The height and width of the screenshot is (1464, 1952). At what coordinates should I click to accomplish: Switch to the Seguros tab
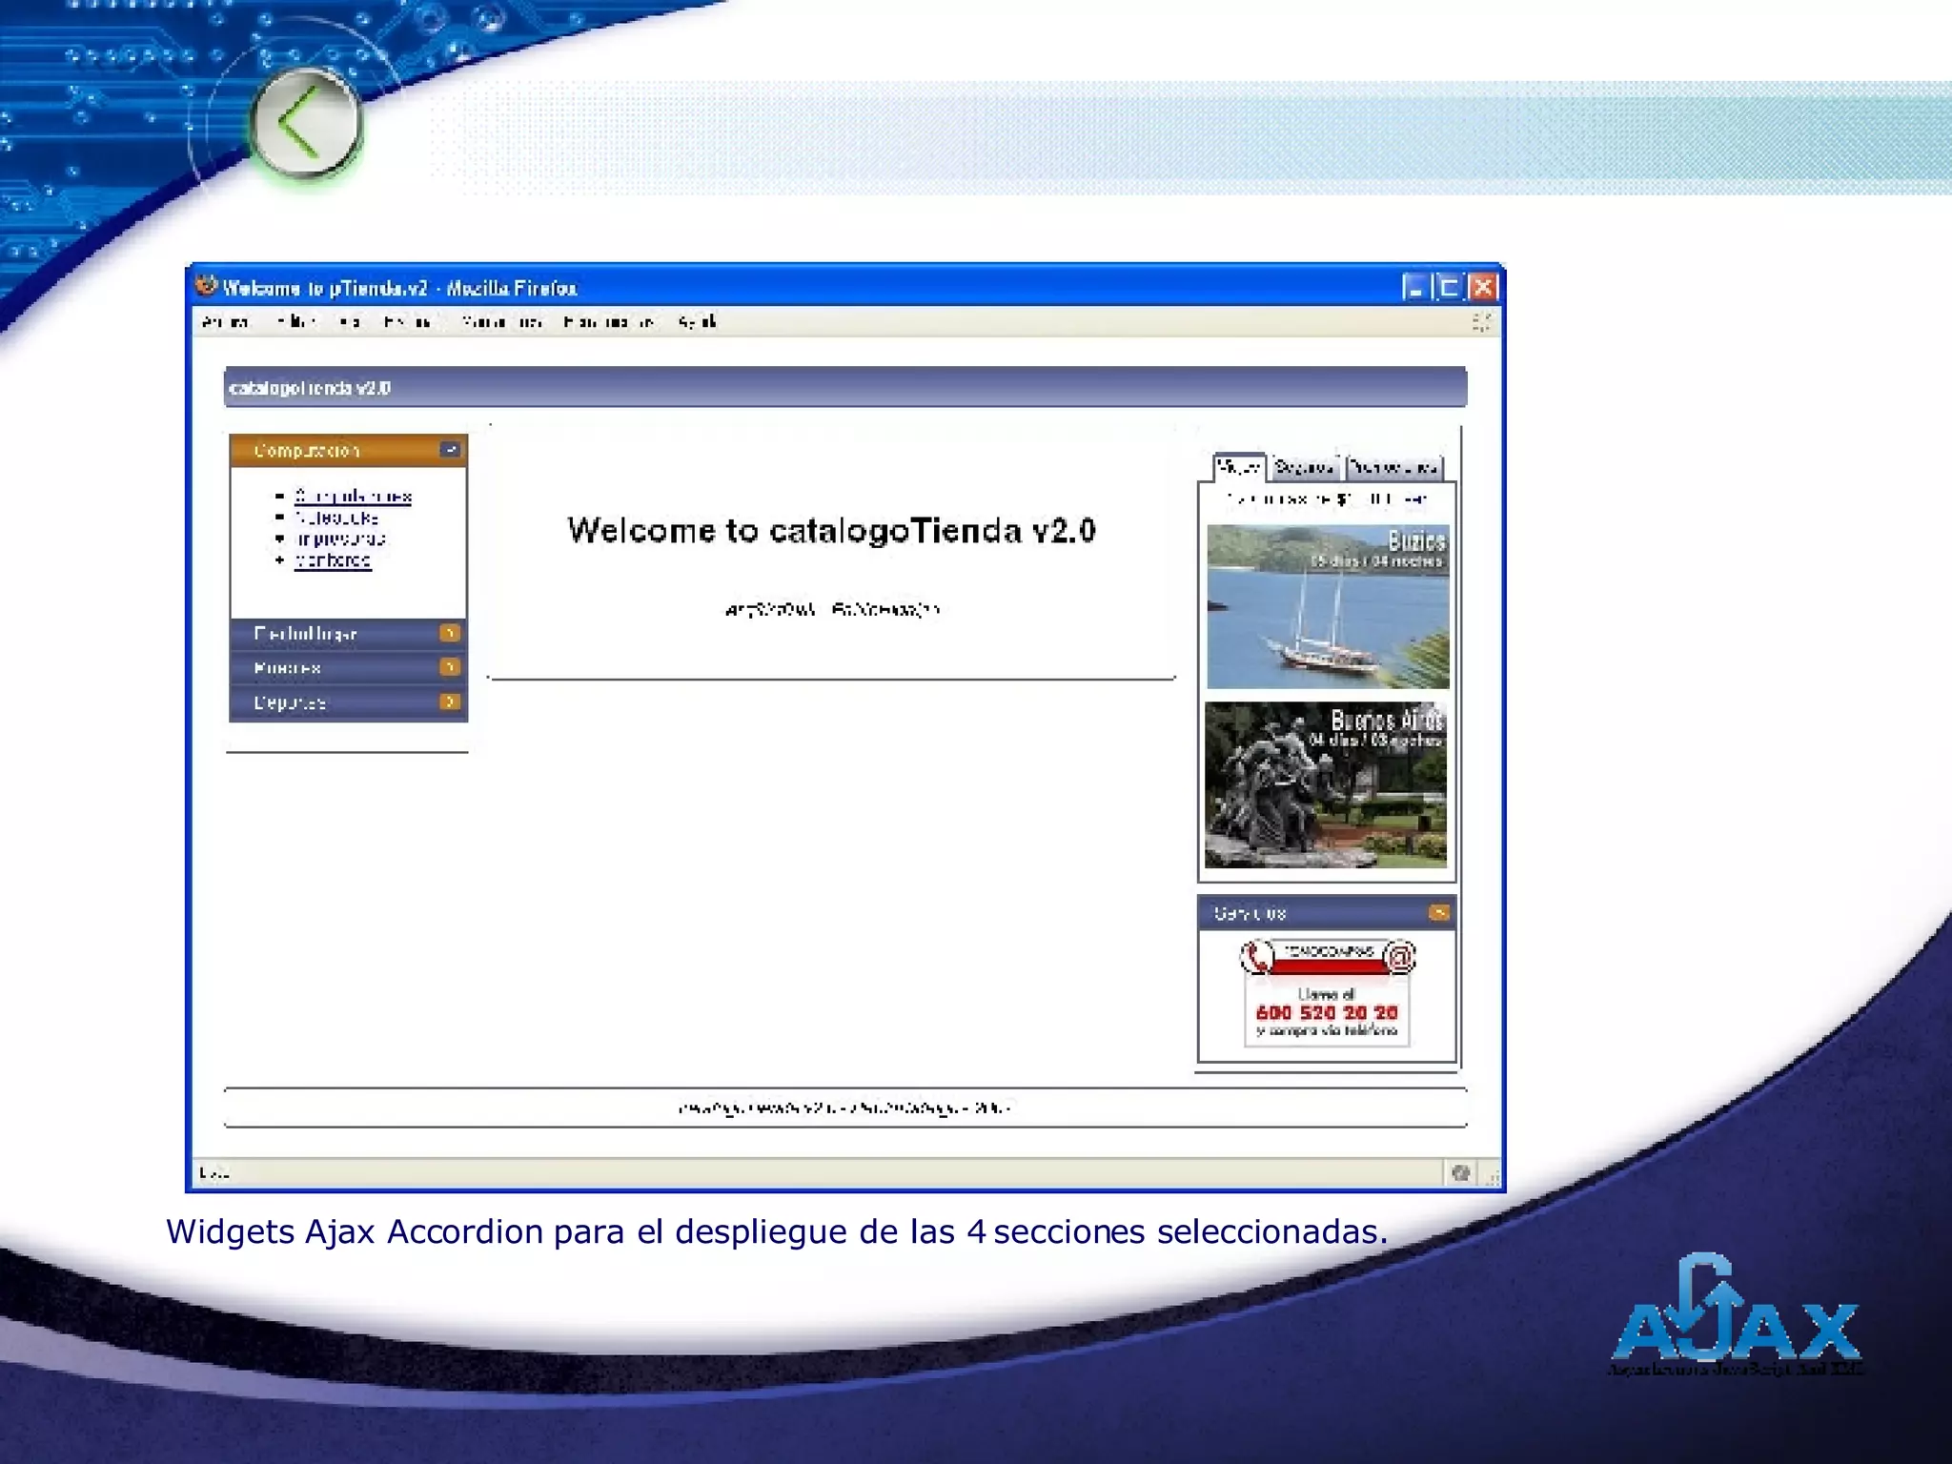1304,468
